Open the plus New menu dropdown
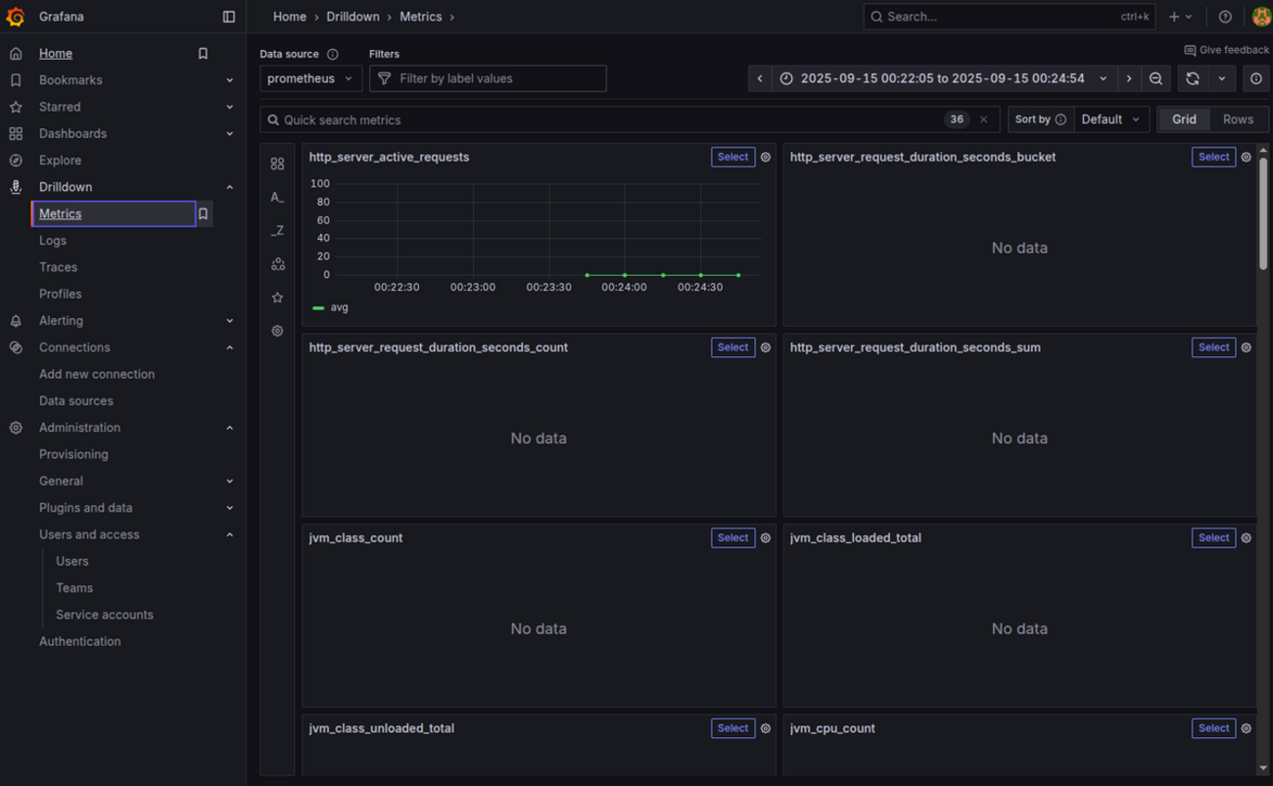The height and width of the screenshot is (786, 1273). [x=1180, y=17]
